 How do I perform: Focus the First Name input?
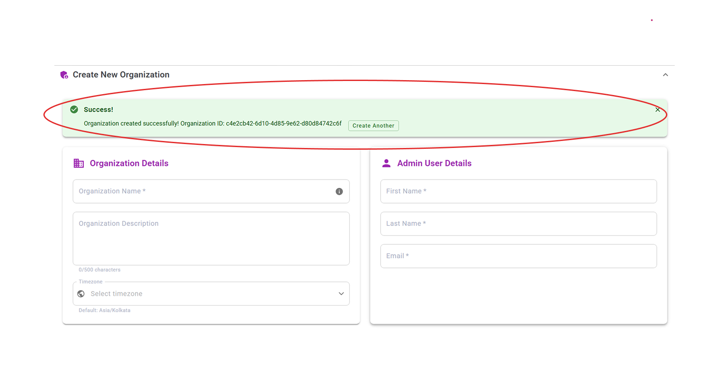pos(518,191)
